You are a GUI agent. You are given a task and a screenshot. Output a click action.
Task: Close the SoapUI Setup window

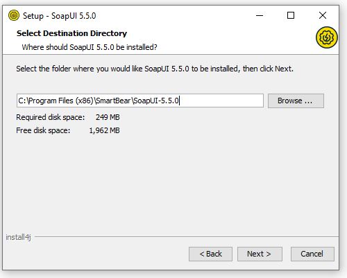click(x=323, y=15)
